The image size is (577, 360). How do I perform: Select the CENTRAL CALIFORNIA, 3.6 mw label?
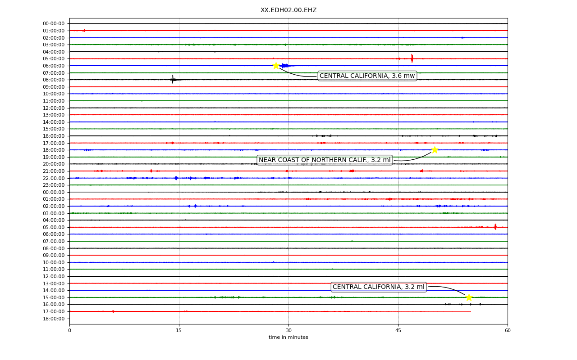pyautogui.click(x=367, y=76)
